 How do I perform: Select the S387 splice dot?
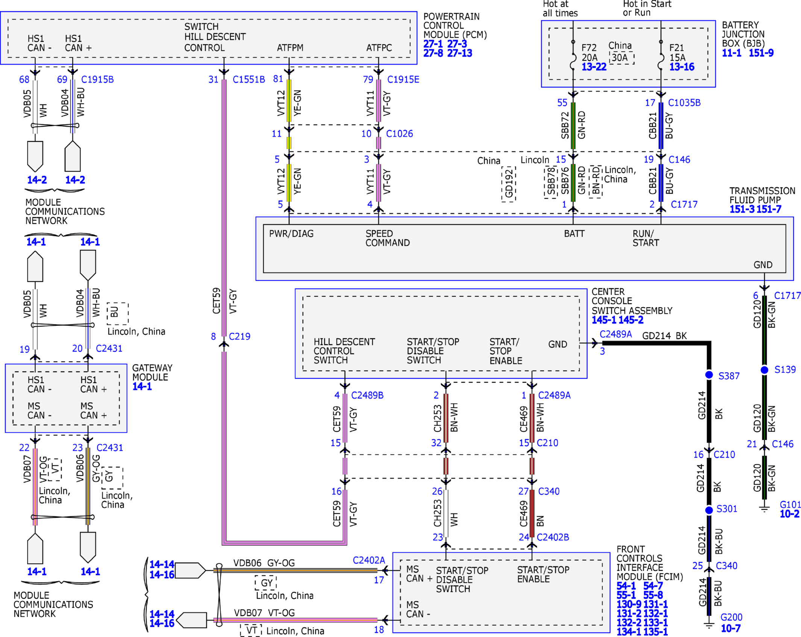tap(709, 375)
